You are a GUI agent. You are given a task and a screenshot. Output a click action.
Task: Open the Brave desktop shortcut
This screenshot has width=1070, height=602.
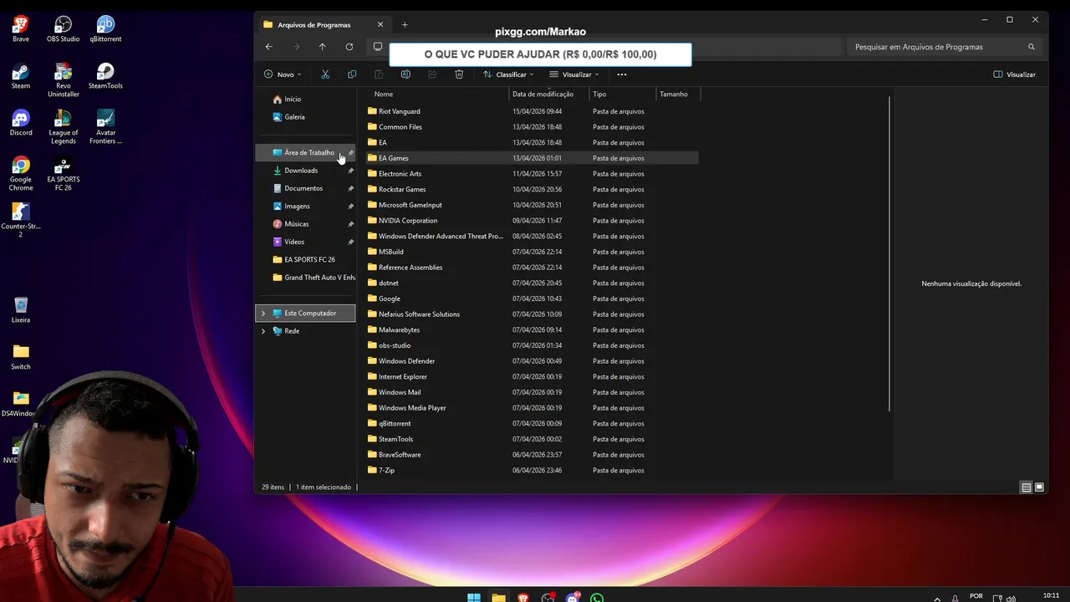[x=21, y=28]
